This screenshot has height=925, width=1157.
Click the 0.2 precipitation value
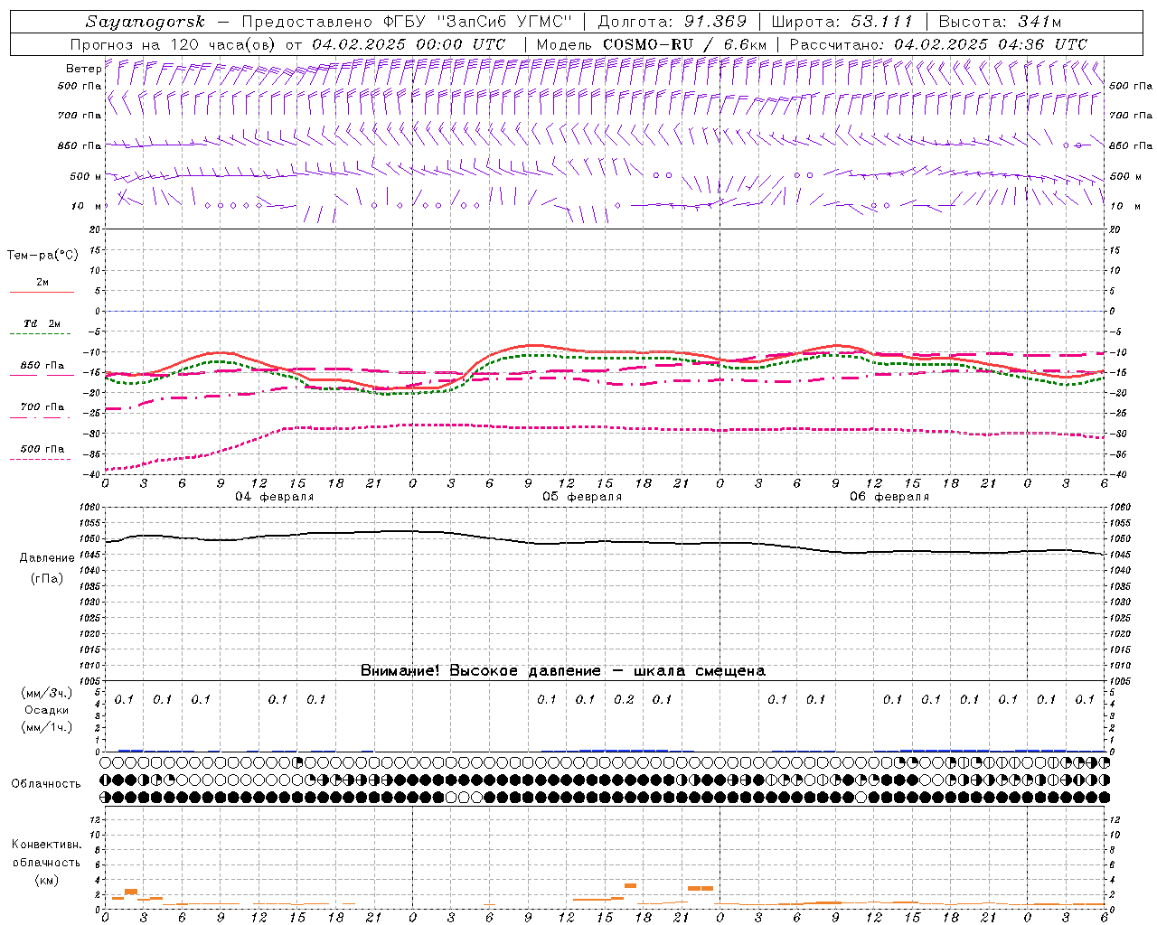click(x=624, y=699)
